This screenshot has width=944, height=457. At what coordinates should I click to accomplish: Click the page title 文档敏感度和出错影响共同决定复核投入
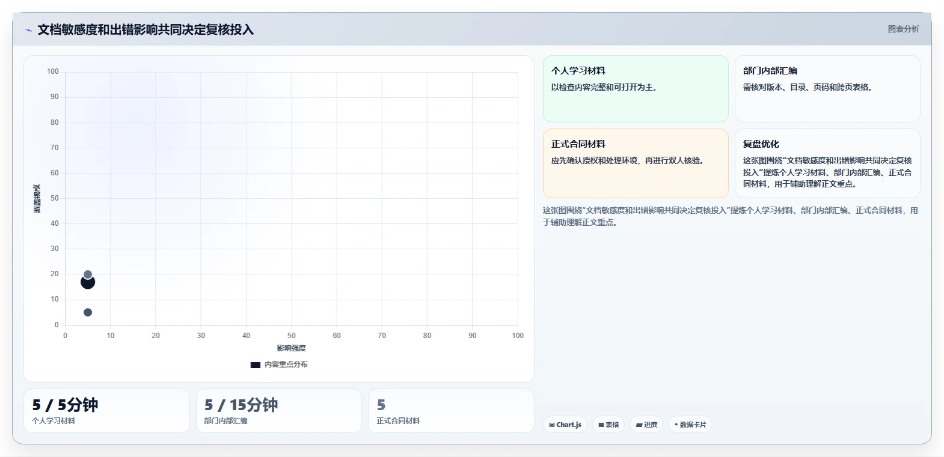pyautogui.click(x=146, y=29)
